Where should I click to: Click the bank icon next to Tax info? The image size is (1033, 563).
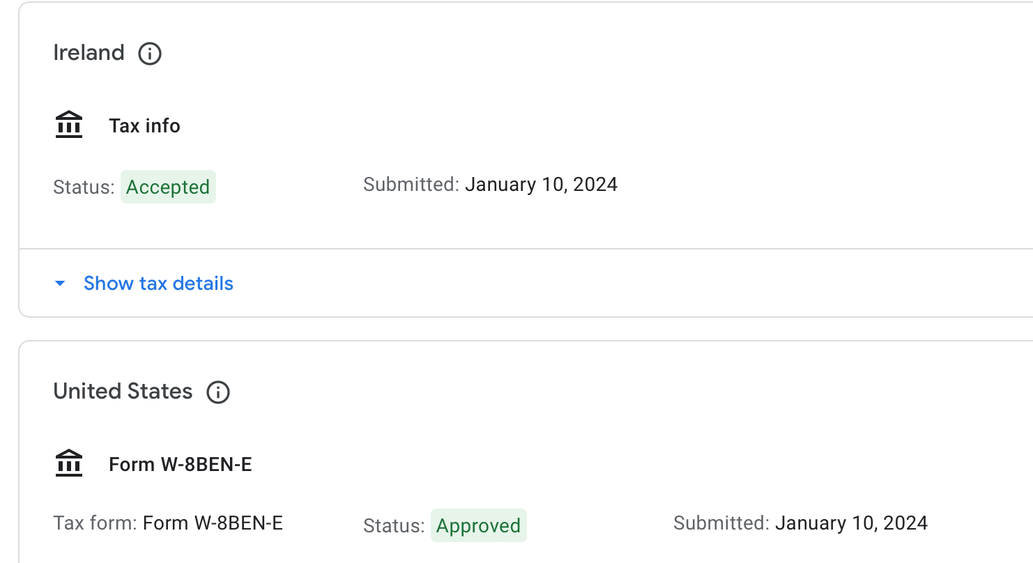tap(69, 125)
